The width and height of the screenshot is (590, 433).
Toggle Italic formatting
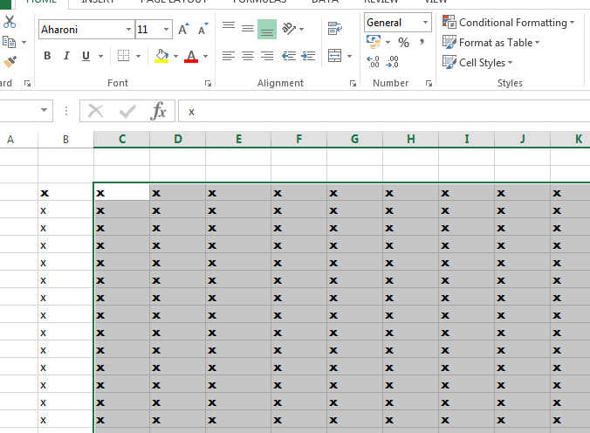[x=66, y=57]
